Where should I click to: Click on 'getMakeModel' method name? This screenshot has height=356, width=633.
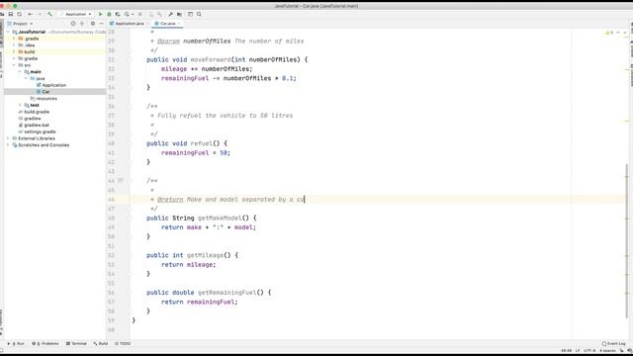(220, 218)
